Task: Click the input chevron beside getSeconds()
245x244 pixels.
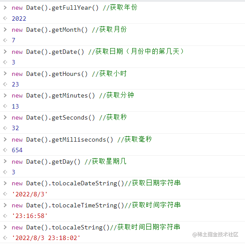Action: pyautogui.click(x=5, y=117)
